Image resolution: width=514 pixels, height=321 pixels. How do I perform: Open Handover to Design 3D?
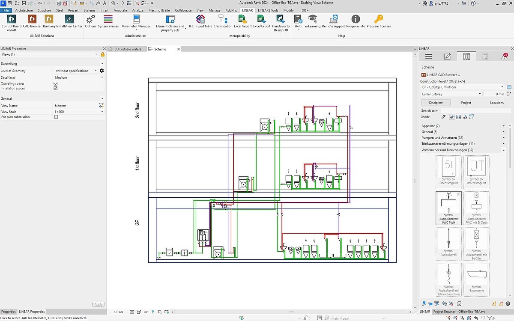[x=281, y=19]
